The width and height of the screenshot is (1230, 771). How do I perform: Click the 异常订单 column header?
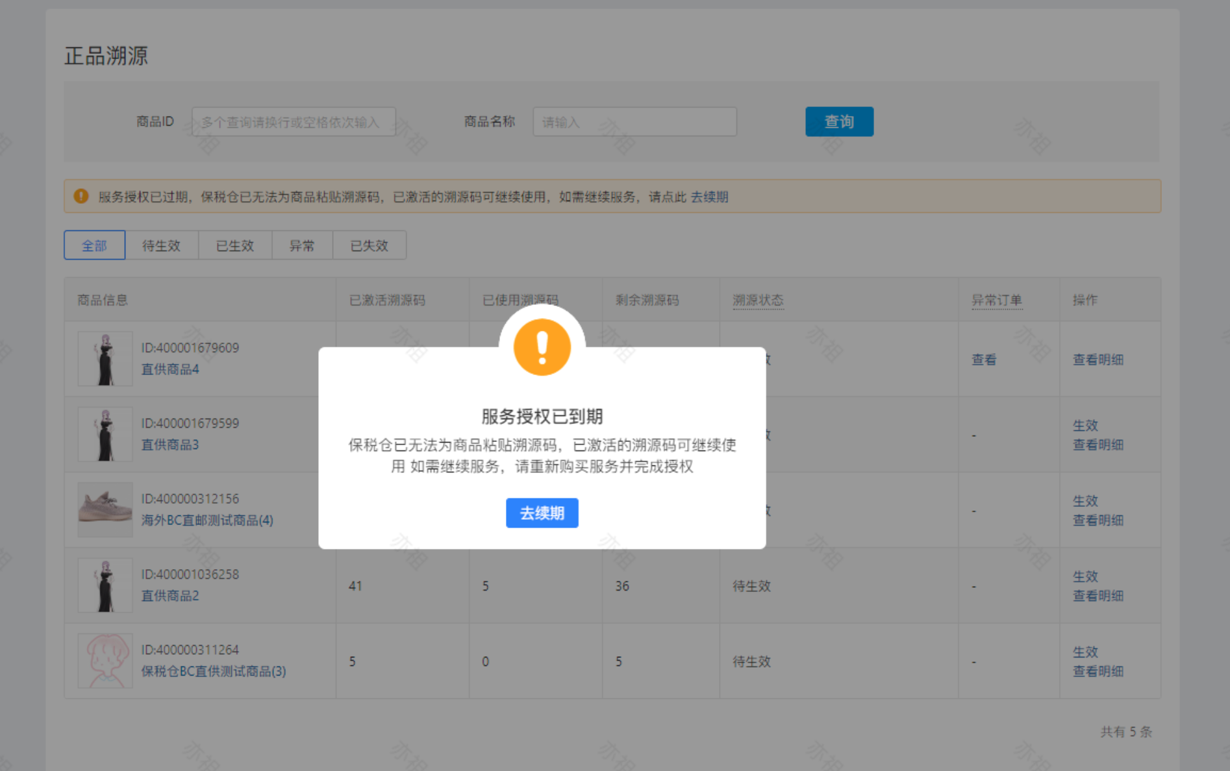pyautogui.click(x=997, y=300)
